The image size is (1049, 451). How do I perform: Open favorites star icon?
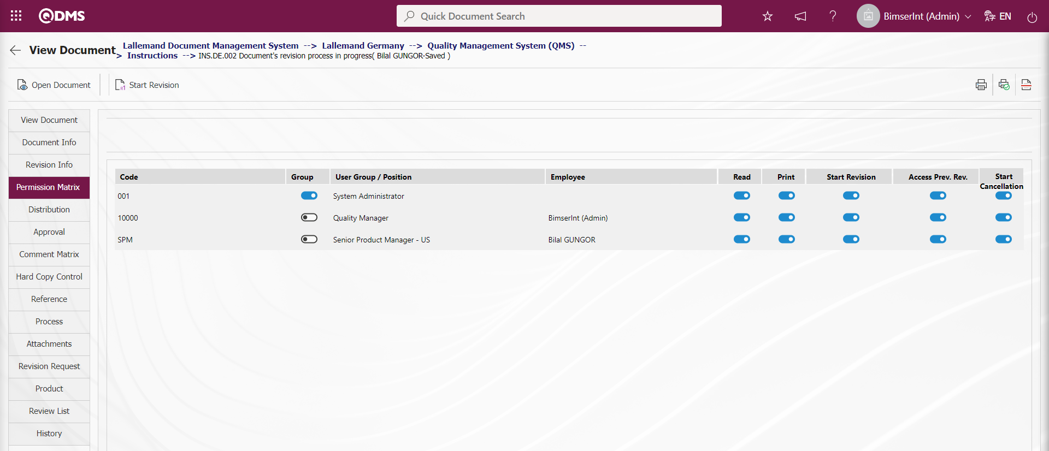pos(768,16)
